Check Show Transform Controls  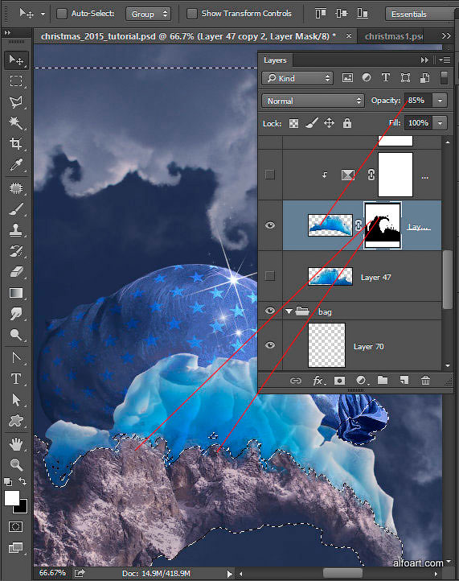tap(192, 14)
